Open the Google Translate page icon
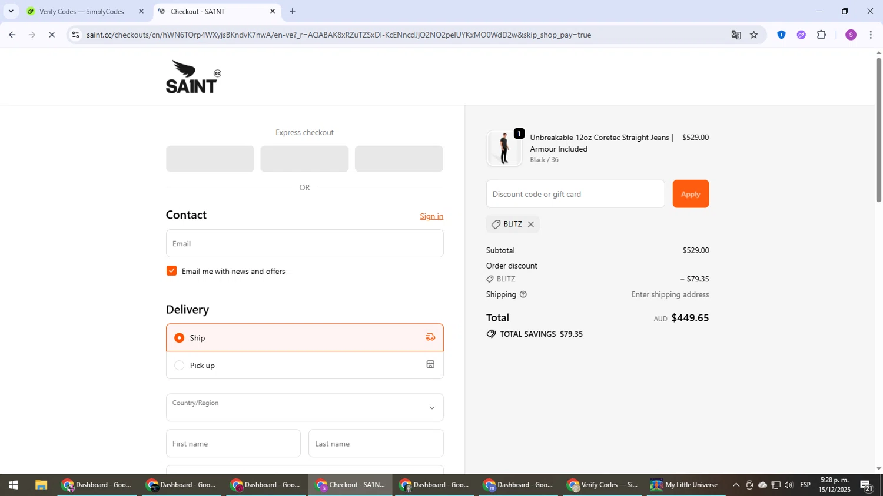This screenshot has height=496, width=883. 736,35
